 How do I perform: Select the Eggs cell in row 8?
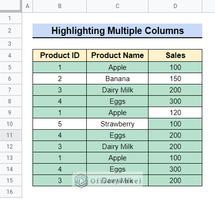point(117,101)
